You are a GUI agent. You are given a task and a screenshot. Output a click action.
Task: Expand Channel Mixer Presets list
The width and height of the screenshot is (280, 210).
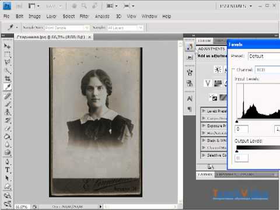click(204, 148)
